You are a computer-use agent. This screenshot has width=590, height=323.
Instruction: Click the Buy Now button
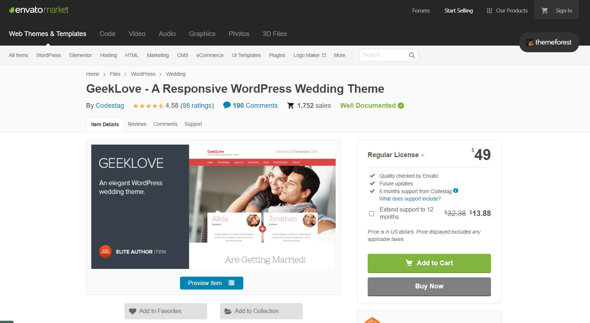coord(429,286)
